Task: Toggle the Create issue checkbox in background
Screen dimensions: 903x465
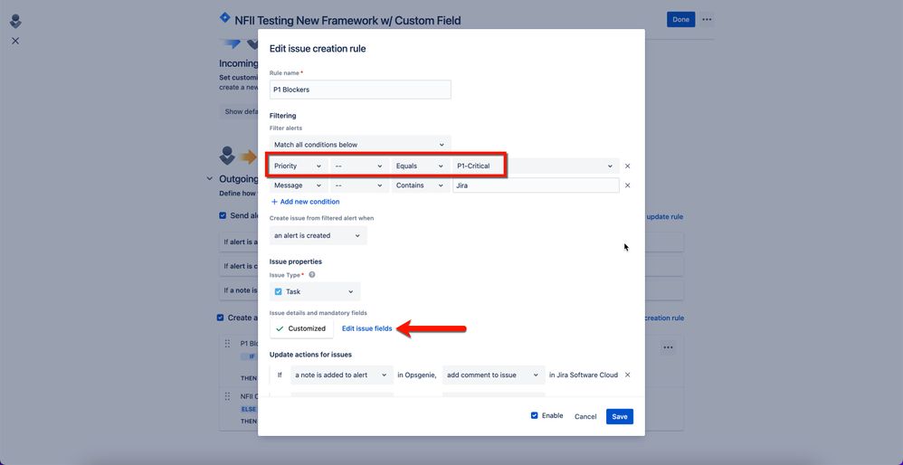Action: (x=220, y=318)
